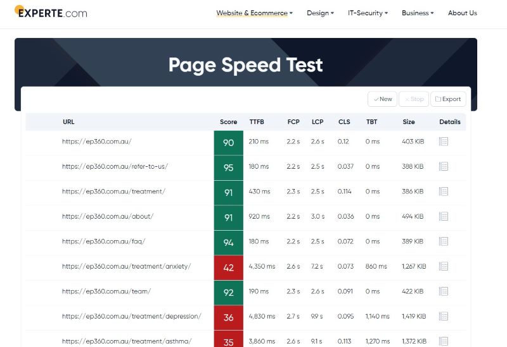This screenshot has height=347, width=507.
Task: Open details icon for treatment/anxiety row
Action: click(443, 266)
